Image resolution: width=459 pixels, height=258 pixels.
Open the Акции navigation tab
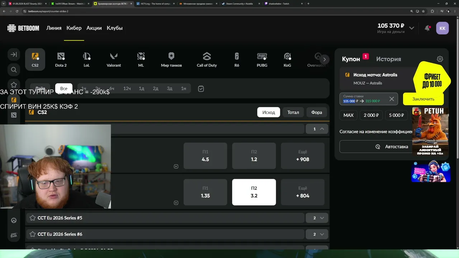(x=94, y=28)
